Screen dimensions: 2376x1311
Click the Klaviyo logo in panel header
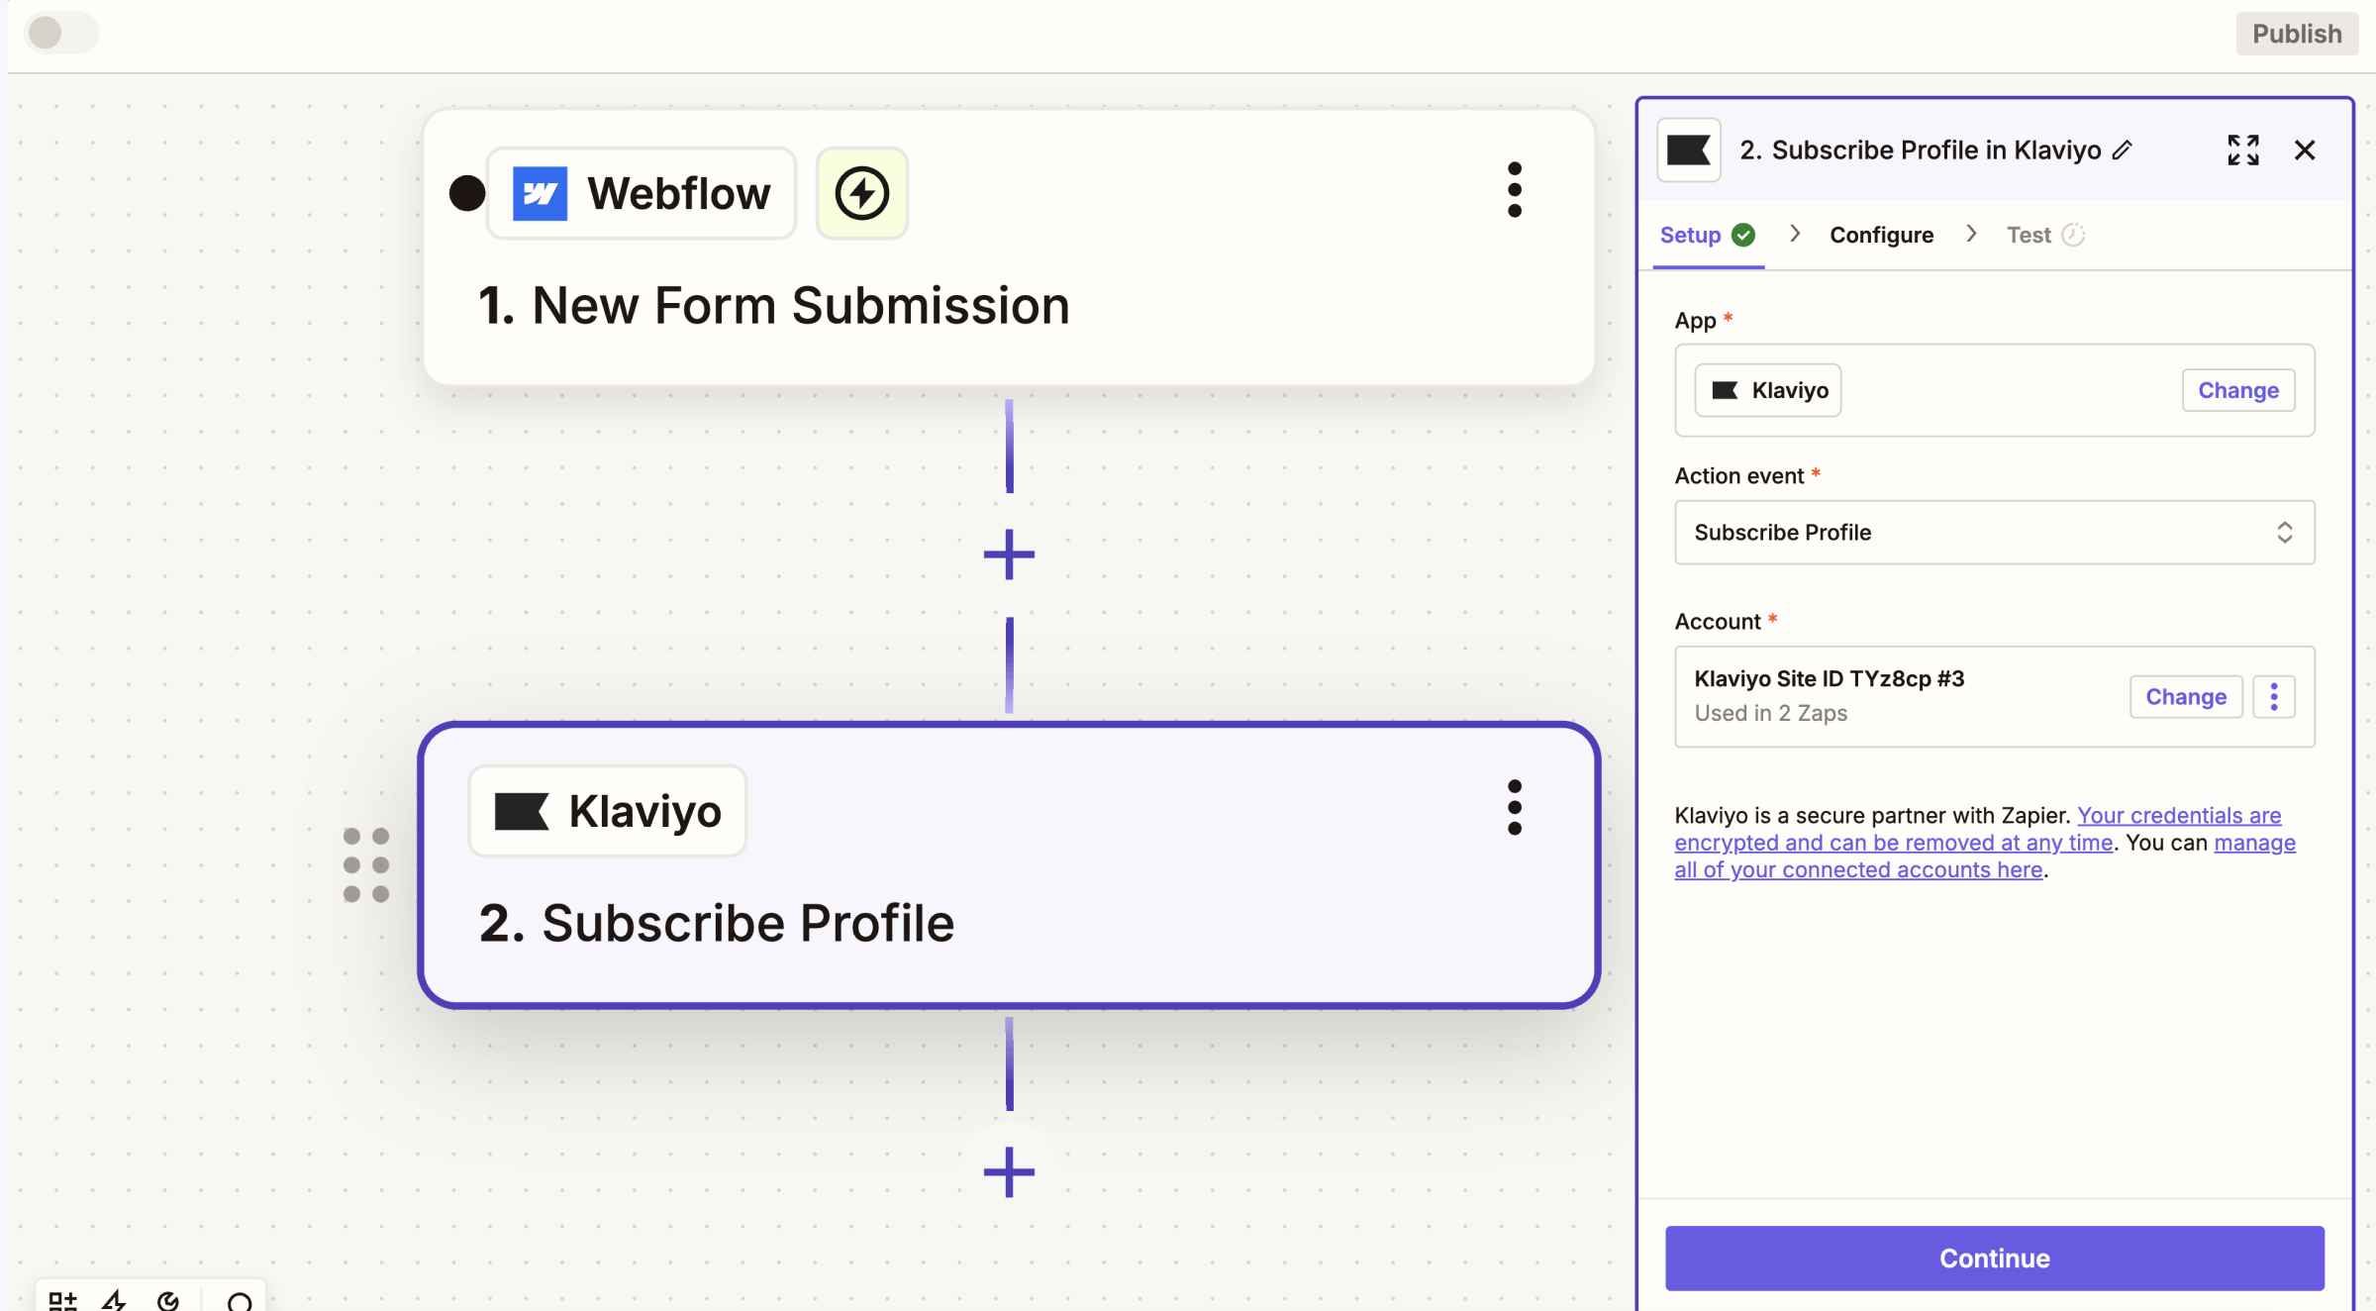pos(1689,150)
